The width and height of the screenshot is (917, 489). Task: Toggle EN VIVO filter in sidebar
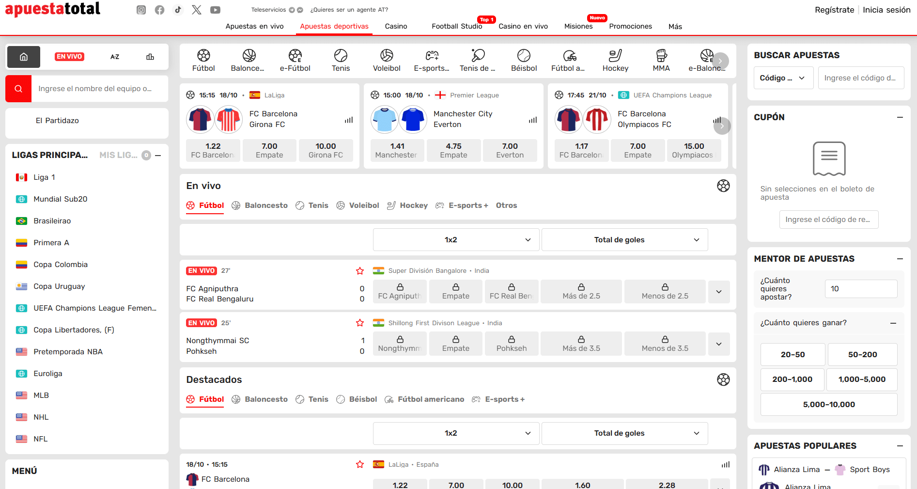point(69,57)
